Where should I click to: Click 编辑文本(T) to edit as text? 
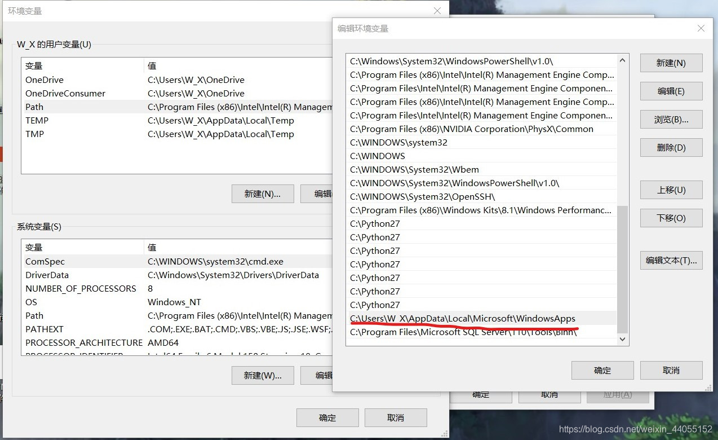click(x=671, y=260)
